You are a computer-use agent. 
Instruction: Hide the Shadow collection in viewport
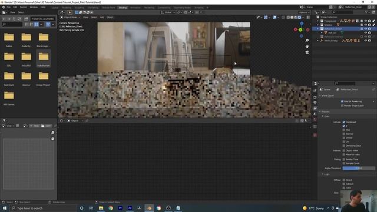[366, 25]
